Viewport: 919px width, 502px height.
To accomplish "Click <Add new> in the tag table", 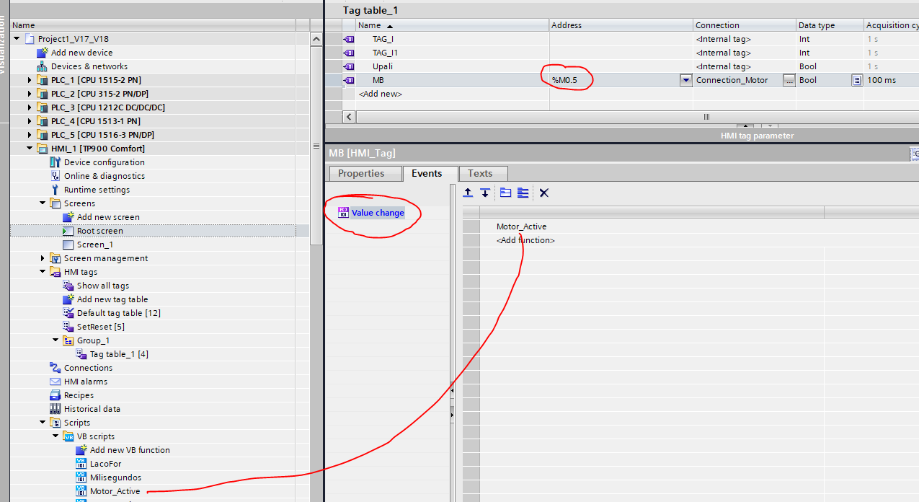I will tap(380, 94).
